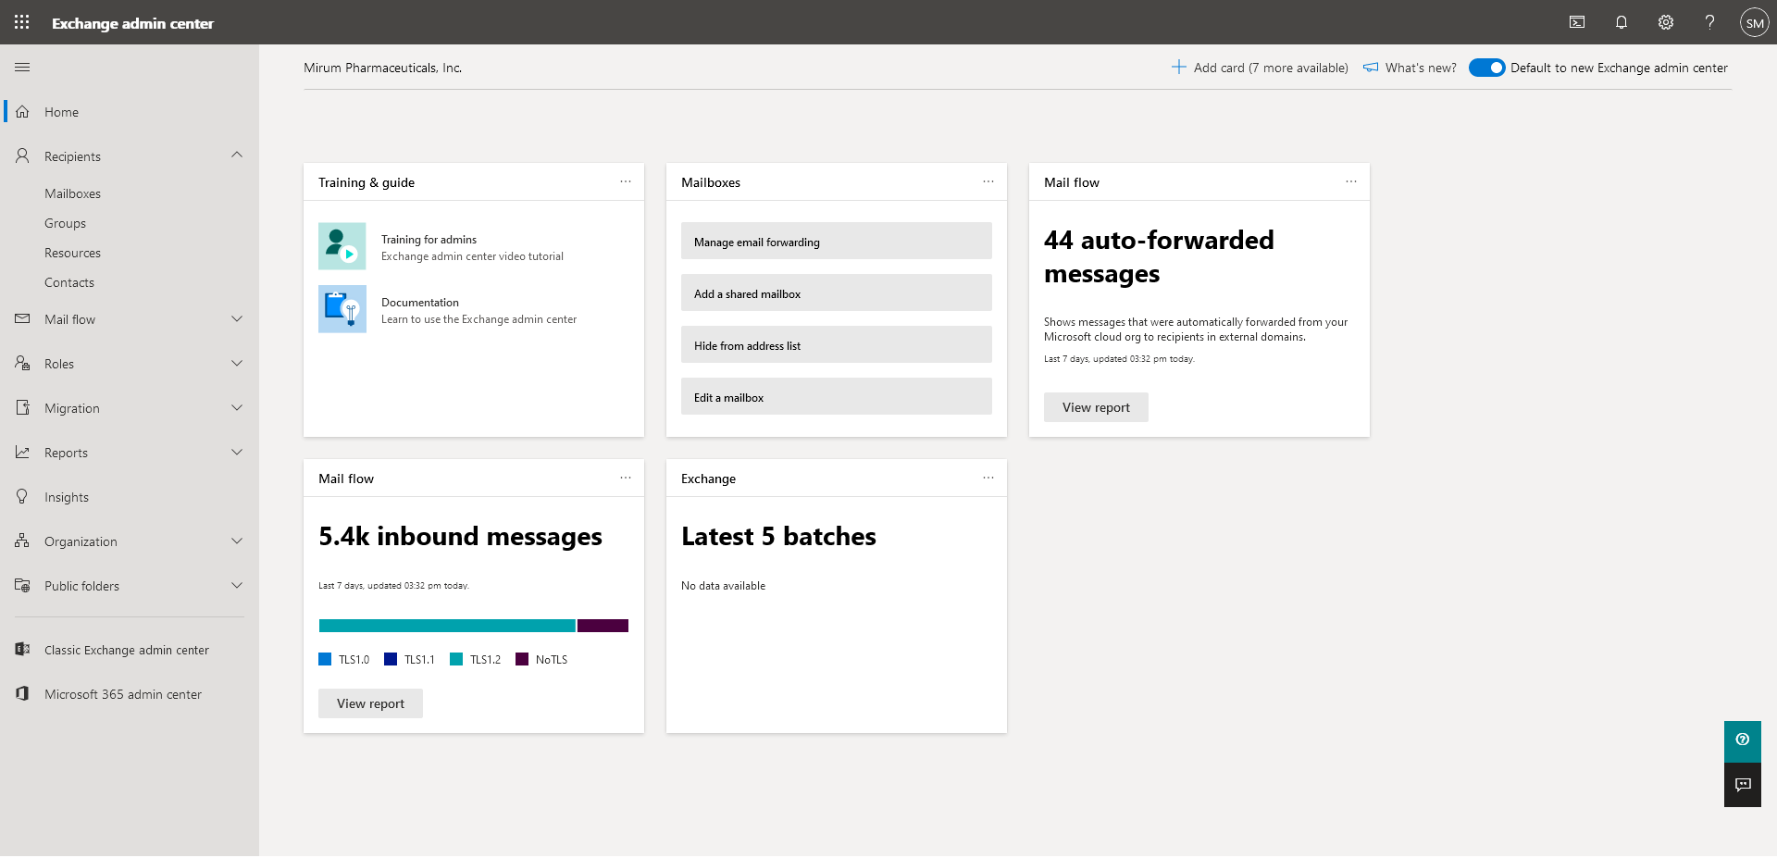Open Cloud Shell terminal icon in header
Image resolution: width=1777 pixels, height=858 pixels.
click(1577, 22)
